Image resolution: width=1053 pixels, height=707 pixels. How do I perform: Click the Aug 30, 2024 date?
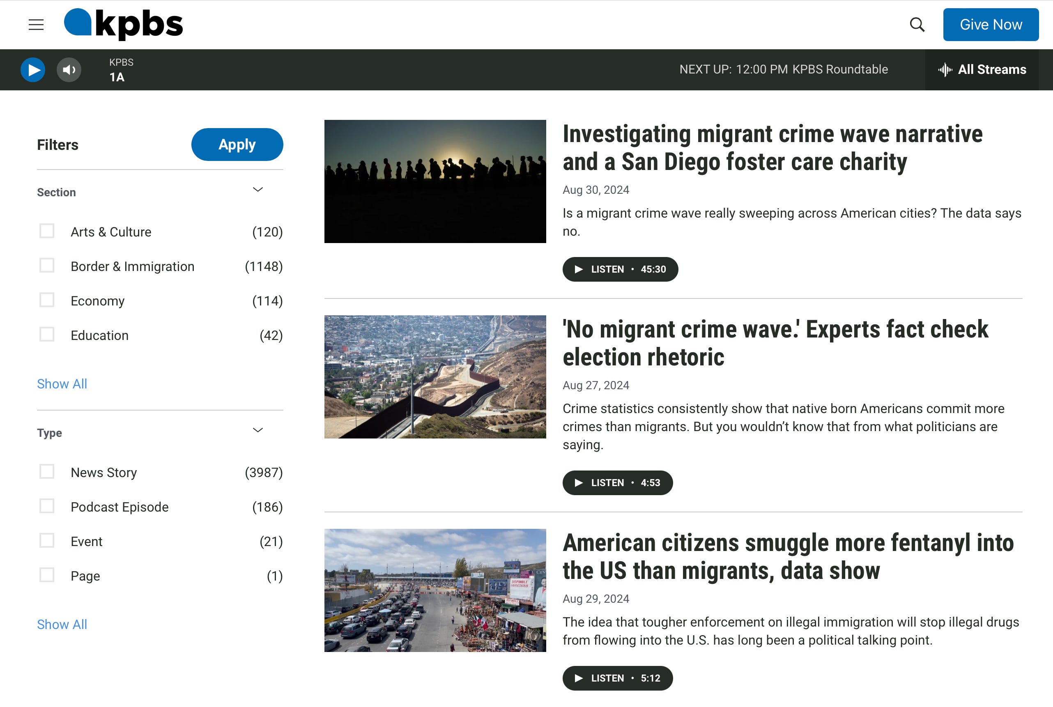(596, 190)
